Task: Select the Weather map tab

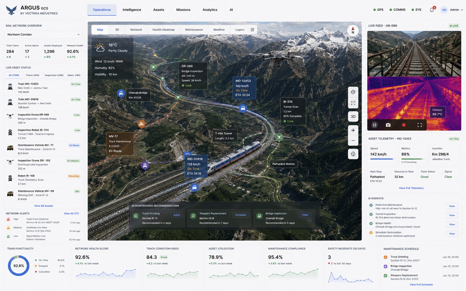Action: tap(219, 30)
